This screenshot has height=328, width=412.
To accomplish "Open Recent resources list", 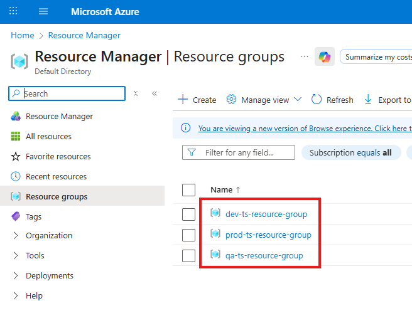I will 57,177.
